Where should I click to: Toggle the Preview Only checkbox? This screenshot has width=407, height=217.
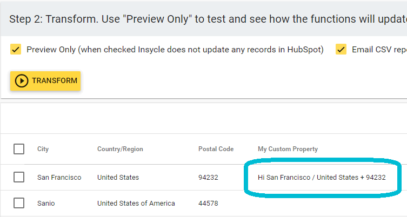tap(16, 50)
